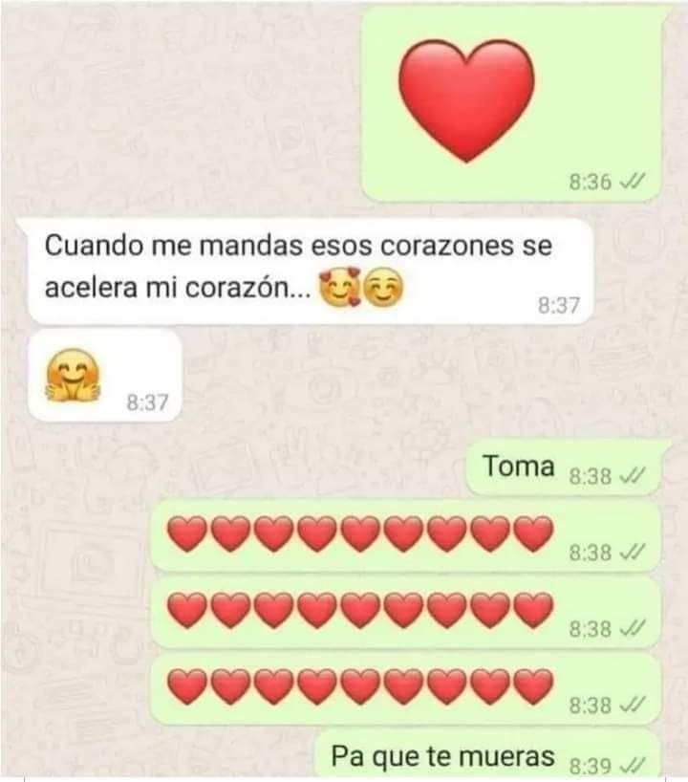Tap the large red heart emoji
This screenshot has width=688, height=782.
[x=466, y=100]
